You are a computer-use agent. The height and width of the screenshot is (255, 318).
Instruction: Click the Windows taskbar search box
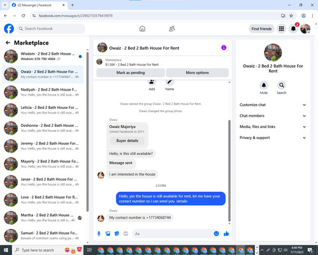48,250
